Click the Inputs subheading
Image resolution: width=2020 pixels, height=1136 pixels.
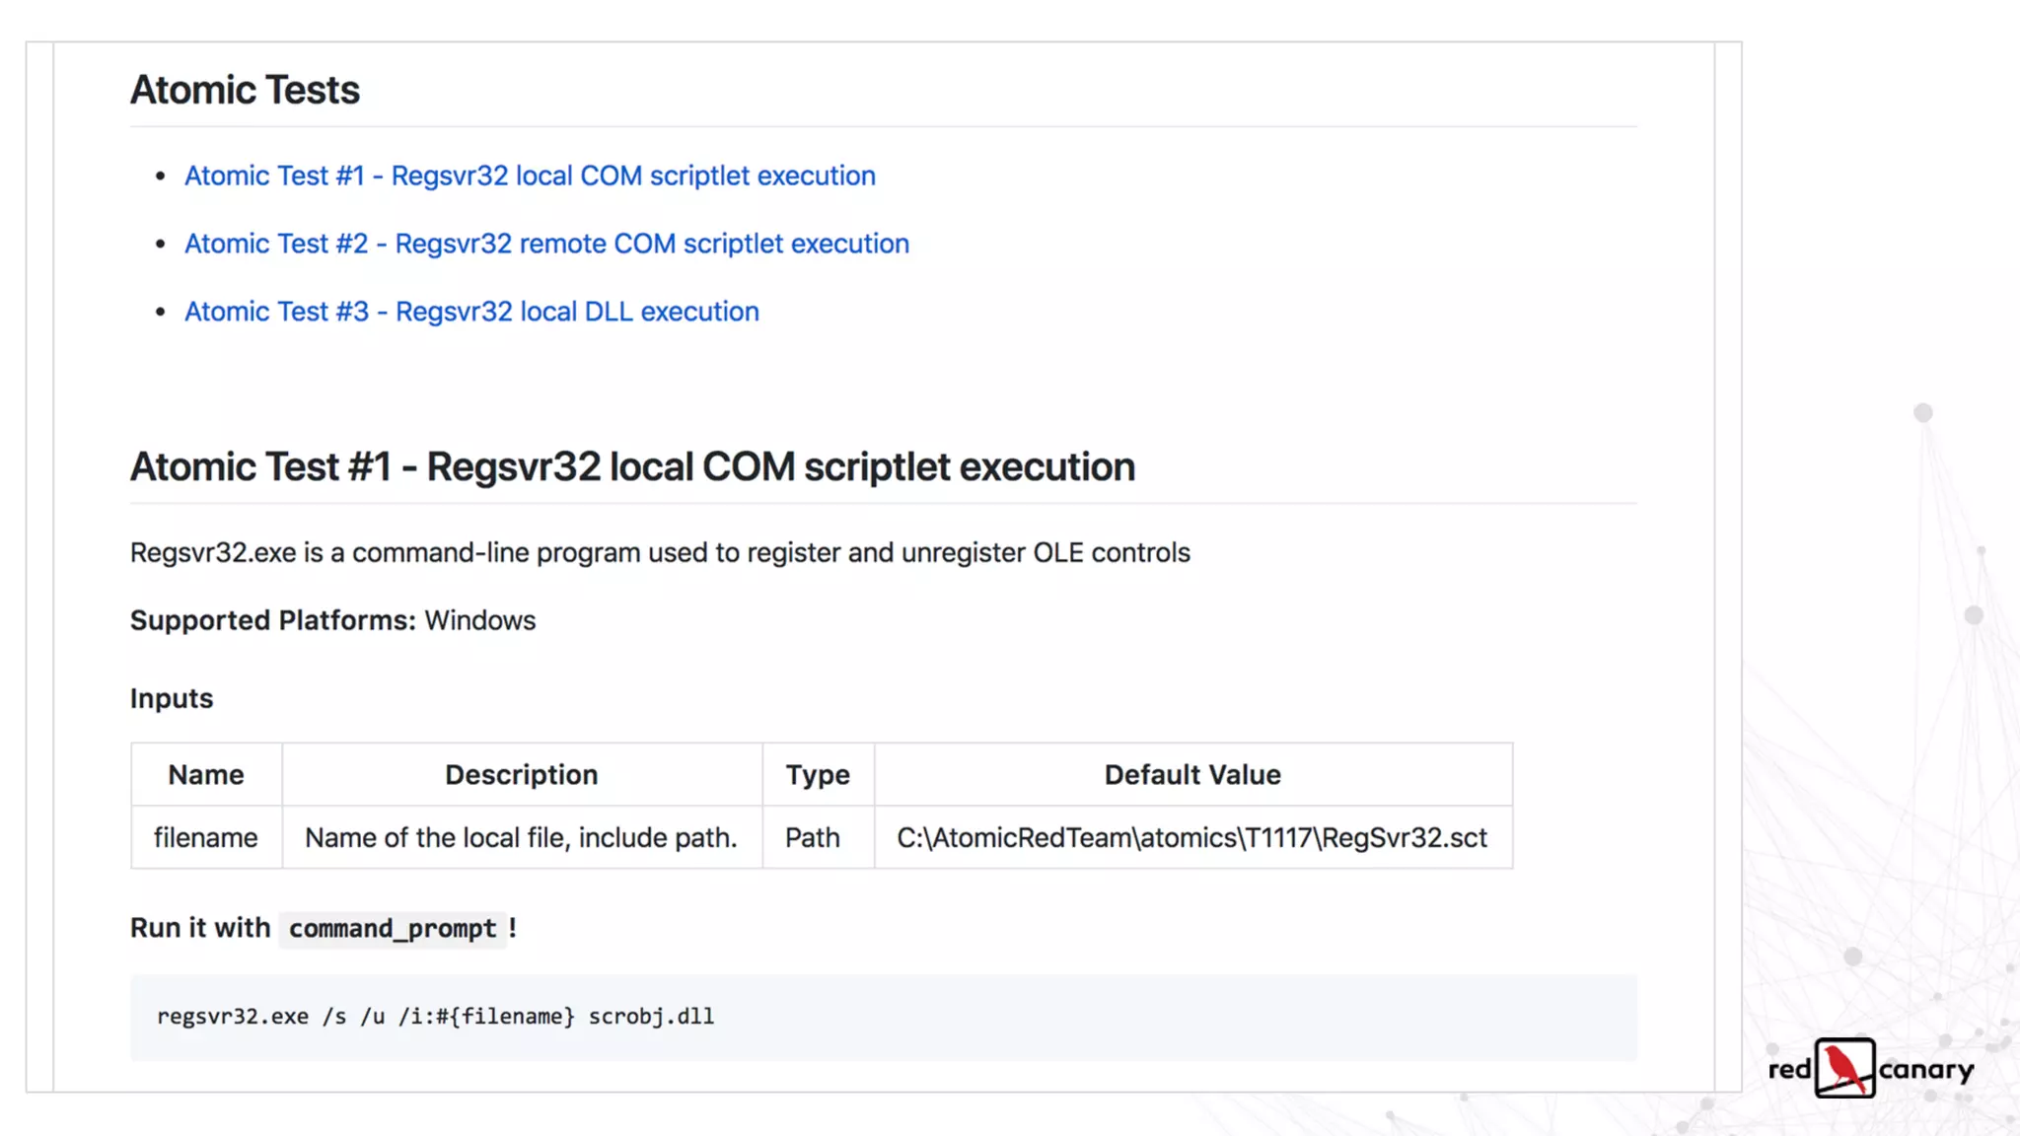[x=172, y=698]
